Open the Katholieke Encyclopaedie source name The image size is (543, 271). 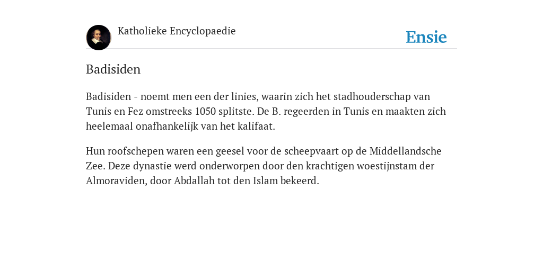[177, 31]
